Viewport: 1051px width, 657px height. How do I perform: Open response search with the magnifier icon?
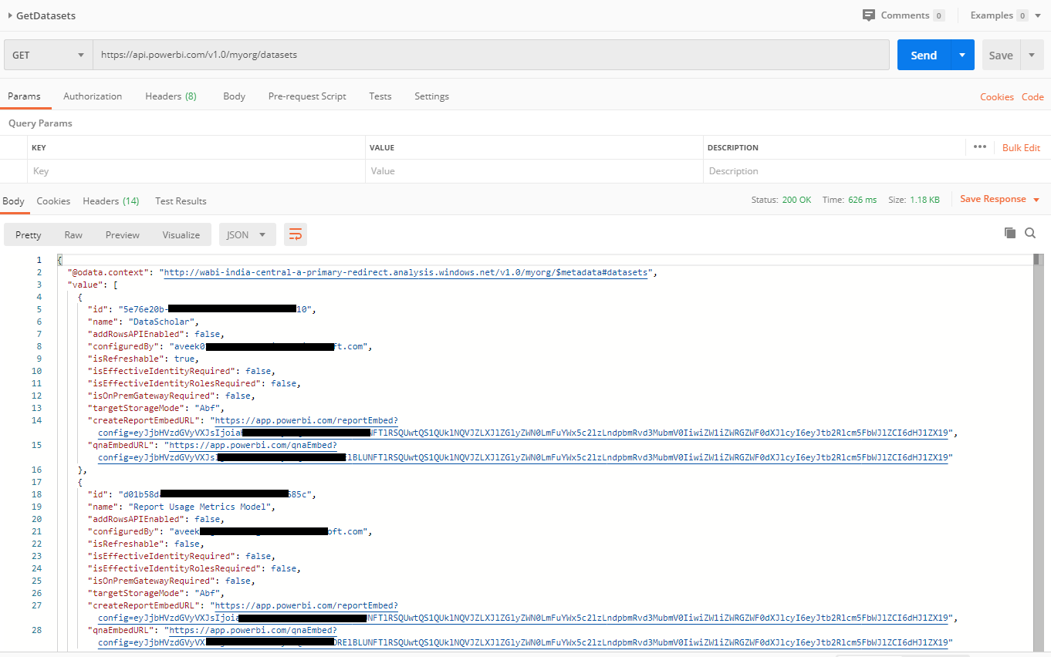tap(1030, 233)
